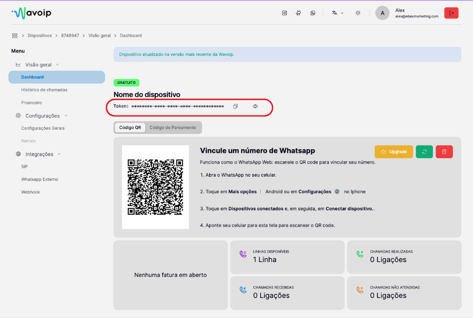This screenshot has width=473, height=318.
Task: Open device 8748947 in breadcrumb
Action: coord(70,35)
